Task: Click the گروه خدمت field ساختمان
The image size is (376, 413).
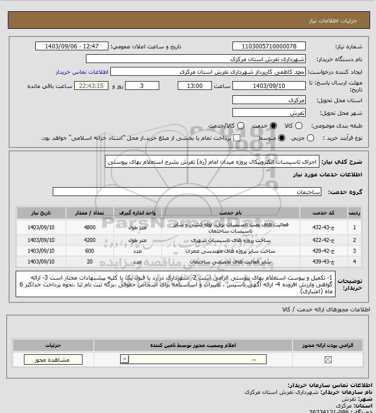Action: tap(187, 192)
